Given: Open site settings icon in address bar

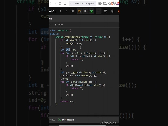Looking at the screenshot, I should click(x=71, y=3).
